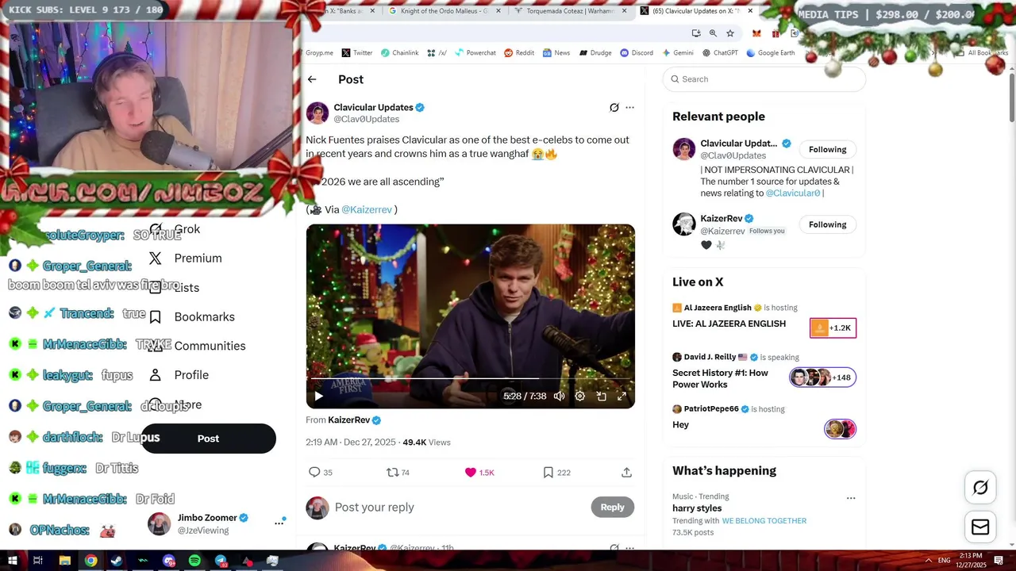Image resolution: width=1016 pixels, height=571 pixels.
Task: Bookmark this post
Action: 548,472
